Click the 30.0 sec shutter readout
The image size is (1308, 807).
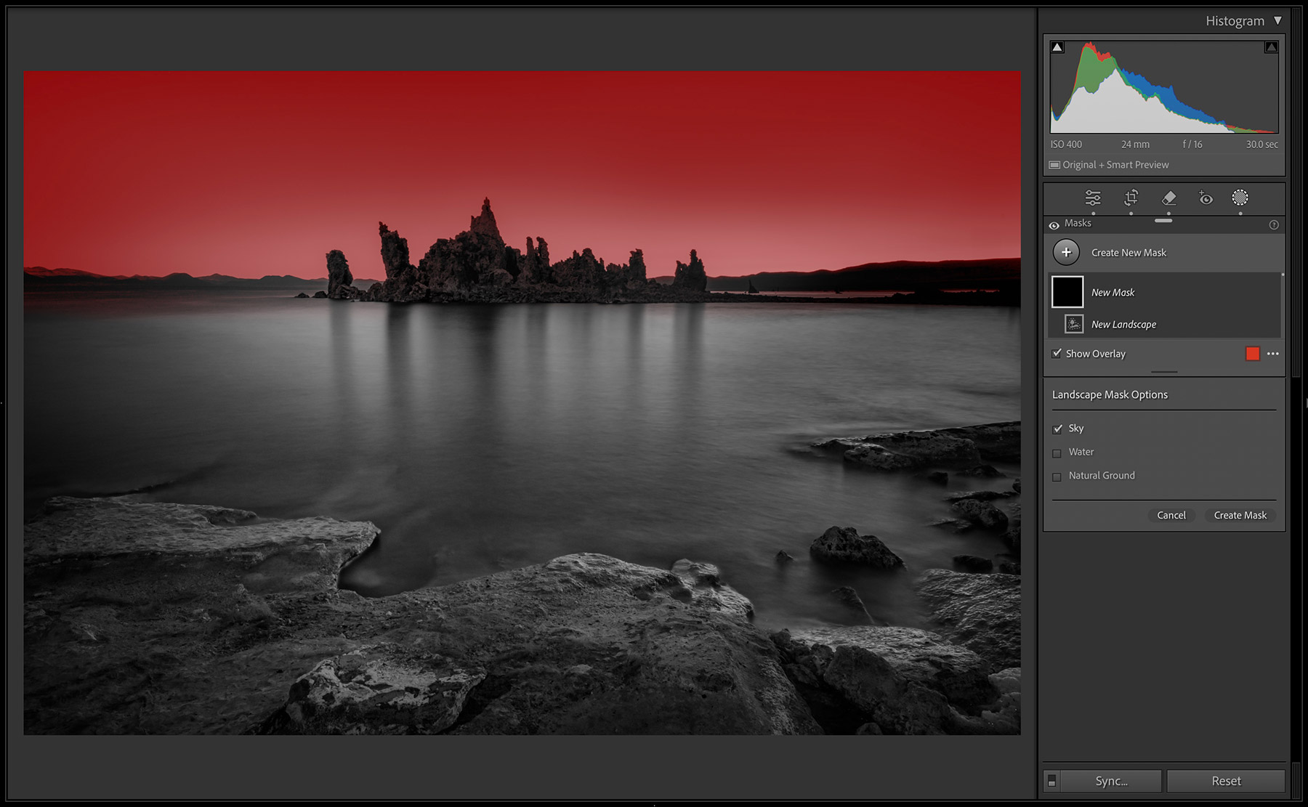click(x=1261, y=145)
